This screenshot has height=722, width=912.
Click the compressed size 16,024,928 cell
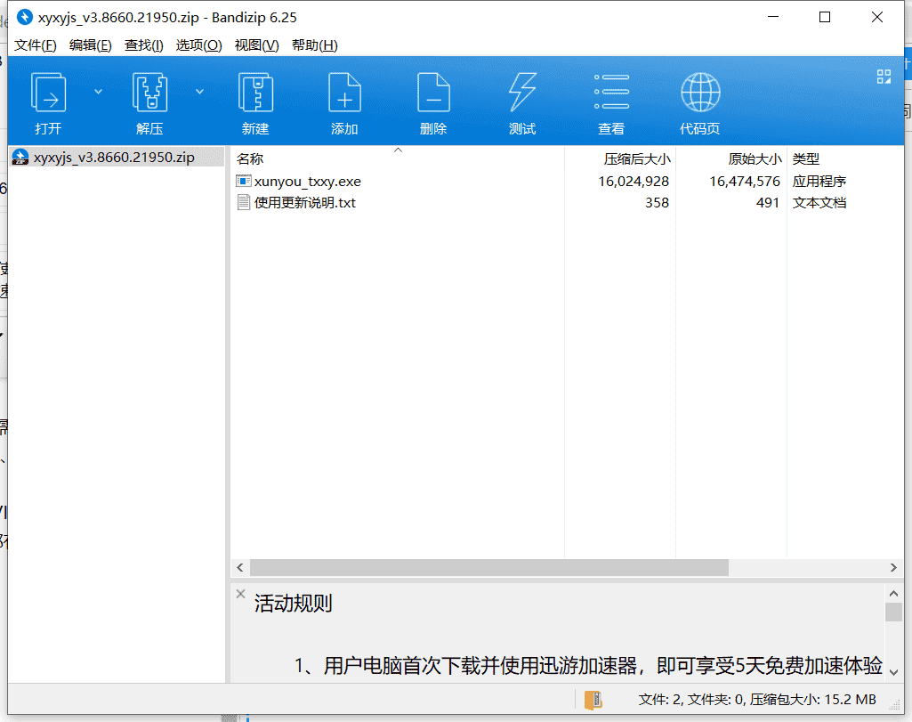[634, 182]
